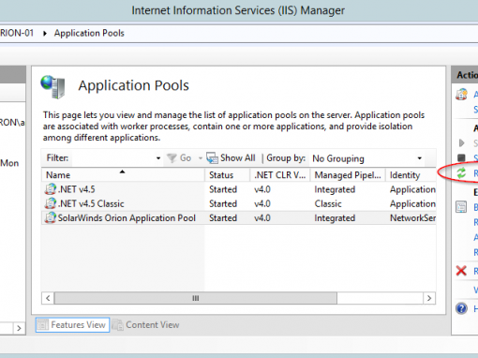Select the .NET v4.5 row name

77,189
